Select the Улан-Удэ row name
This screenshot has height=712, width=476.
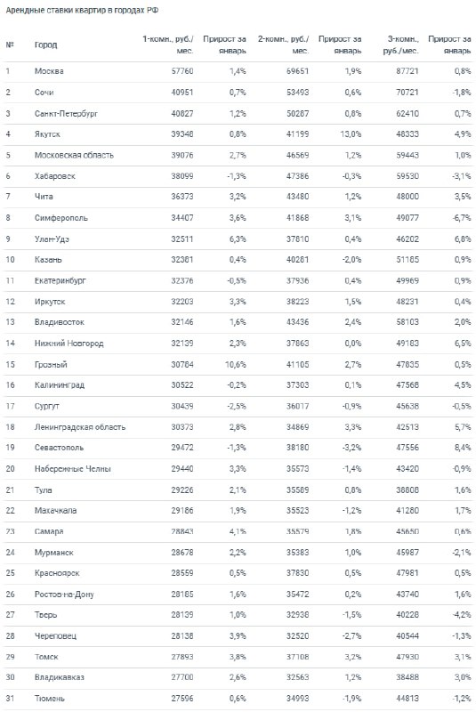[52, 239]
